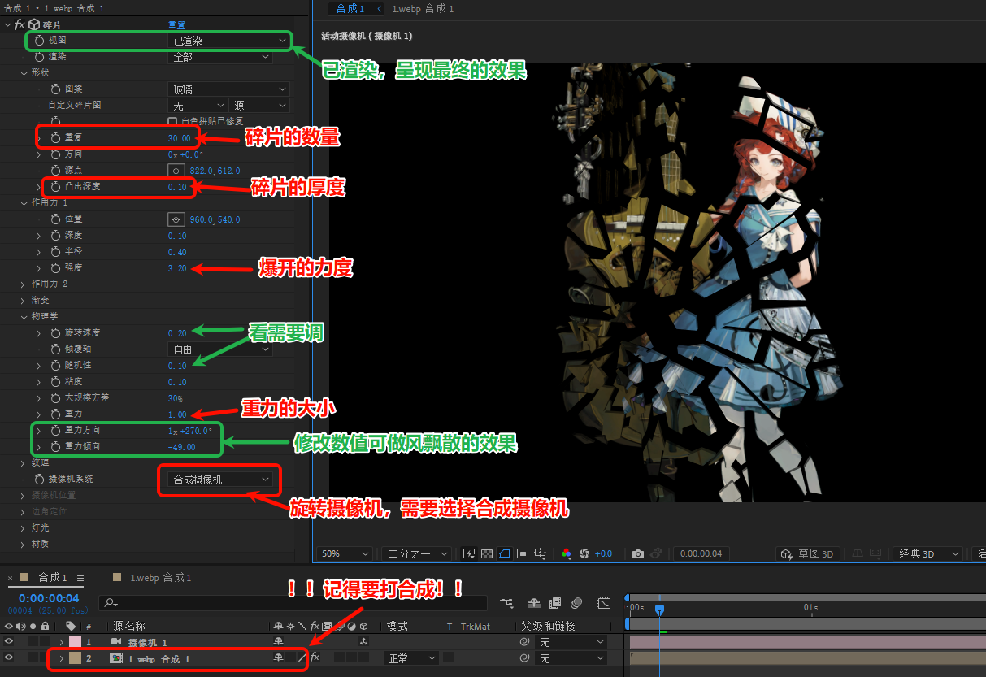Toggle the 碎片 effect fx switch

(20, 24)
